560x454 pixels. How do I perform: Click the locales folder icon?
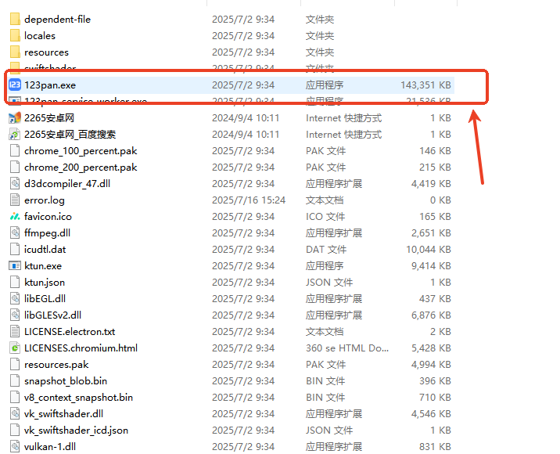point(15,36)
